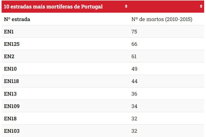The width and height of the screenshot is (206, 137).
Task: Click the EN13 road name
Action: [x=10, y=94]
